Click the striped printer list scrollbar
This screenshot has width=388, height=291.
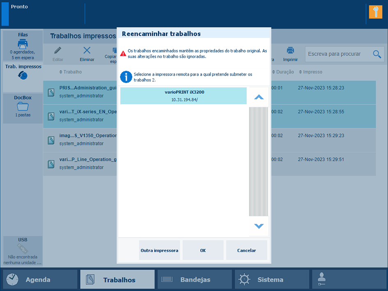(259, 162)
